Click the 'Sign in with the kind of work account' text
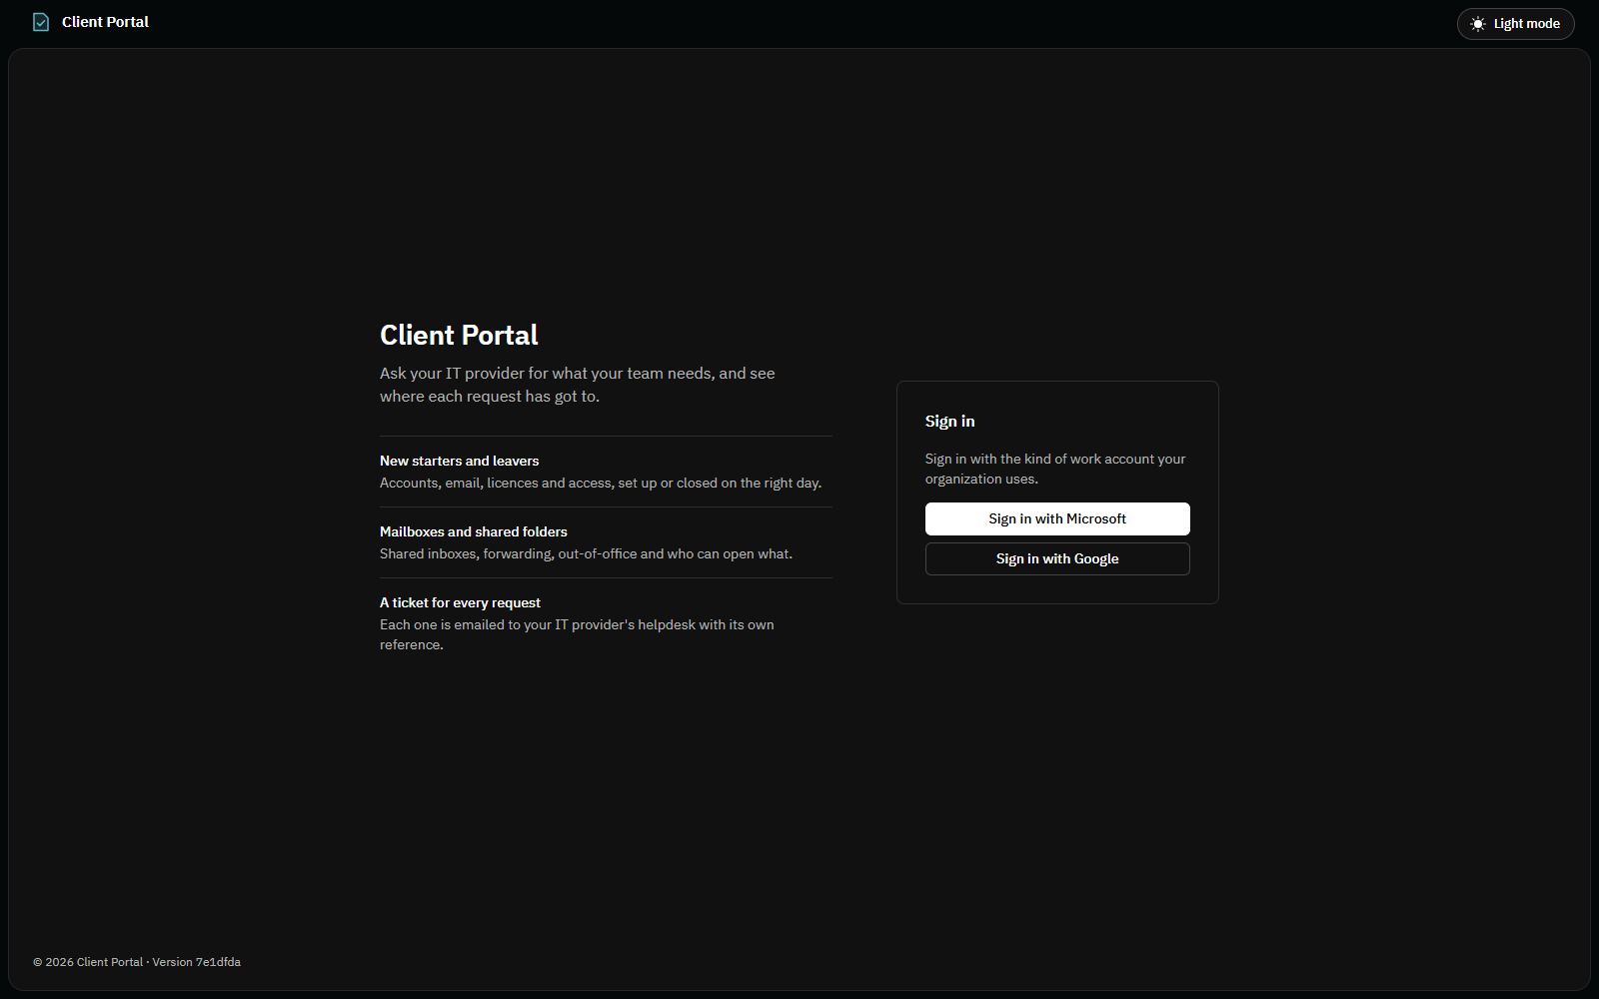This screenshot has width=1599, height=999. (1055, 469)
